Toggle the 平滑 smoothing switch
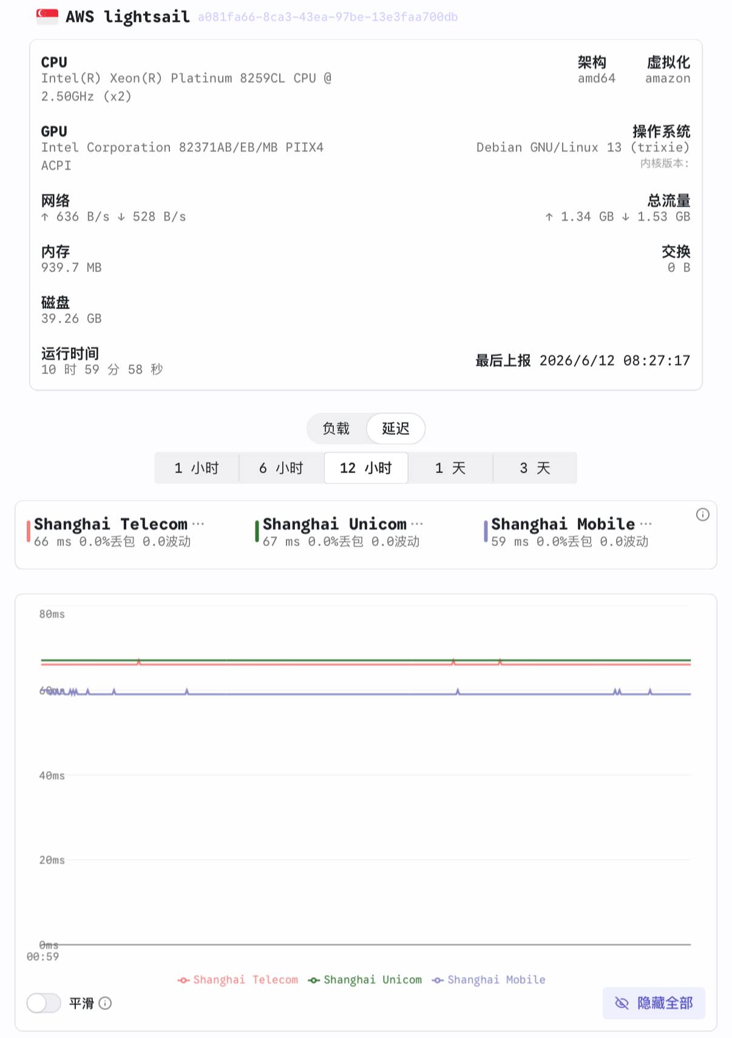This screenshot has height=1038, width=732. tap(44, 1003)
